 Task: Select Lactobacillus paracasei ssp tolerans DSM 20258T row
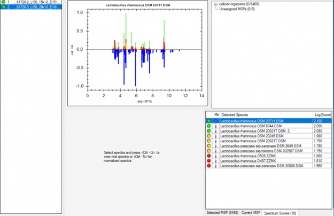[x=262, y=150]
